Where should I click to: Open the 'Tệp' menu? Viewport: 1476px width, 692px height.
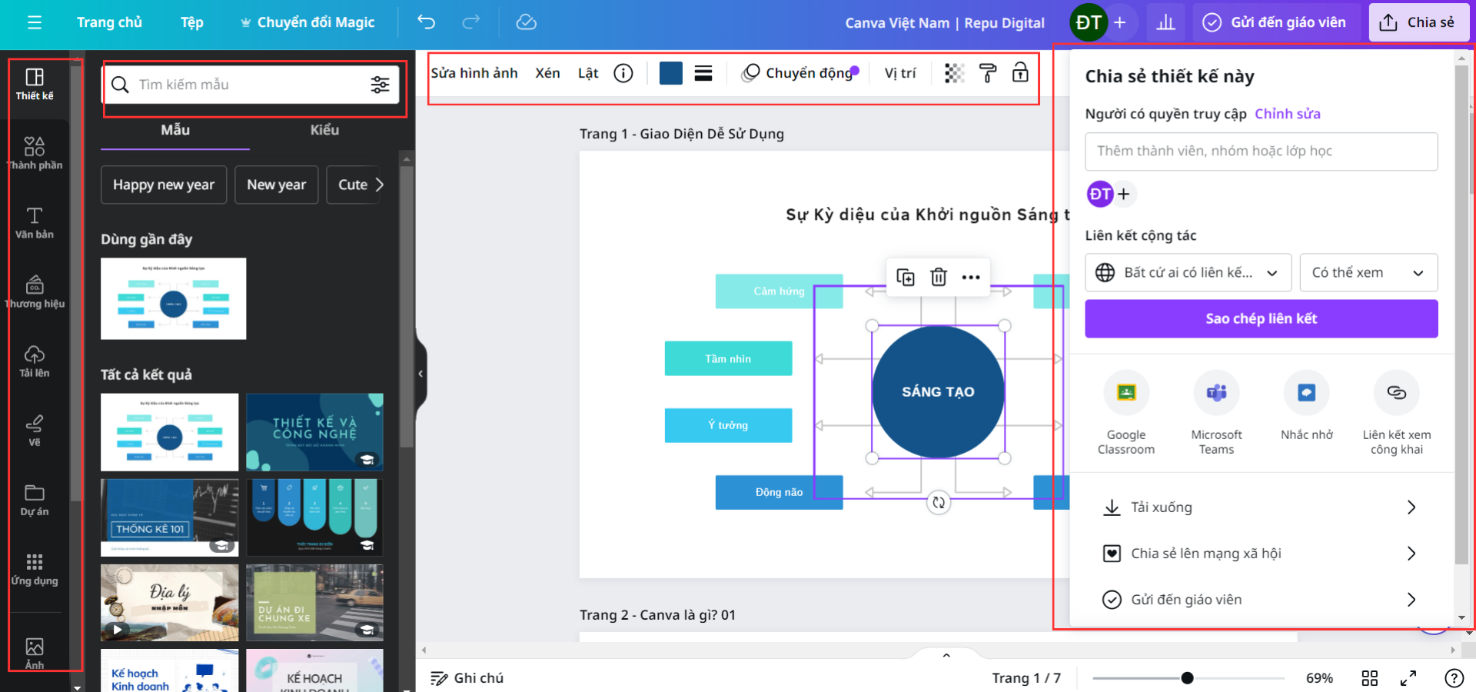point(191,22)
